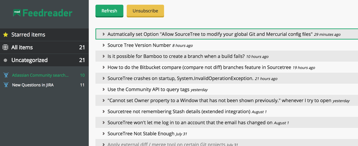Viewport: 358px width, 146px height.
Task: Expand arrow for Bitbucket compare branches item
Action: tap(104, 67)
